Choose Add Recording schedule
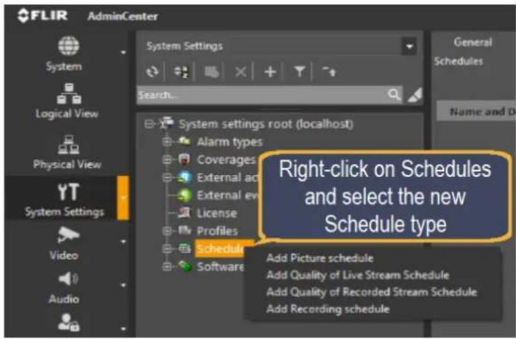 (x=328, y=309)
